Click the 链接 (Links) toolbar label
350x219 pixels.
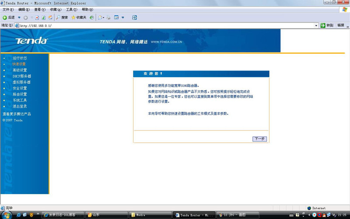[341, 25]
